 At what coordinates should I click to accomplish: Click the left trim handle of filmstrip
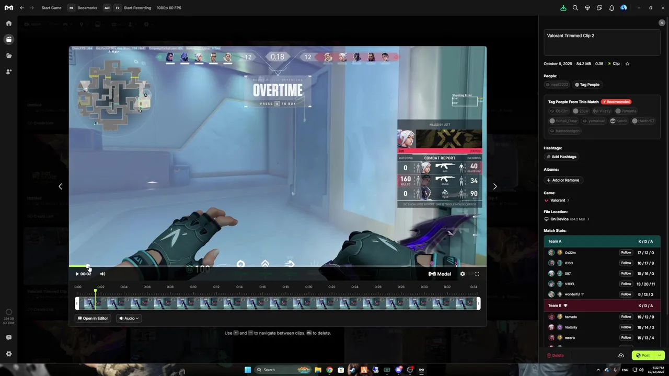click(x=77, y=303)
